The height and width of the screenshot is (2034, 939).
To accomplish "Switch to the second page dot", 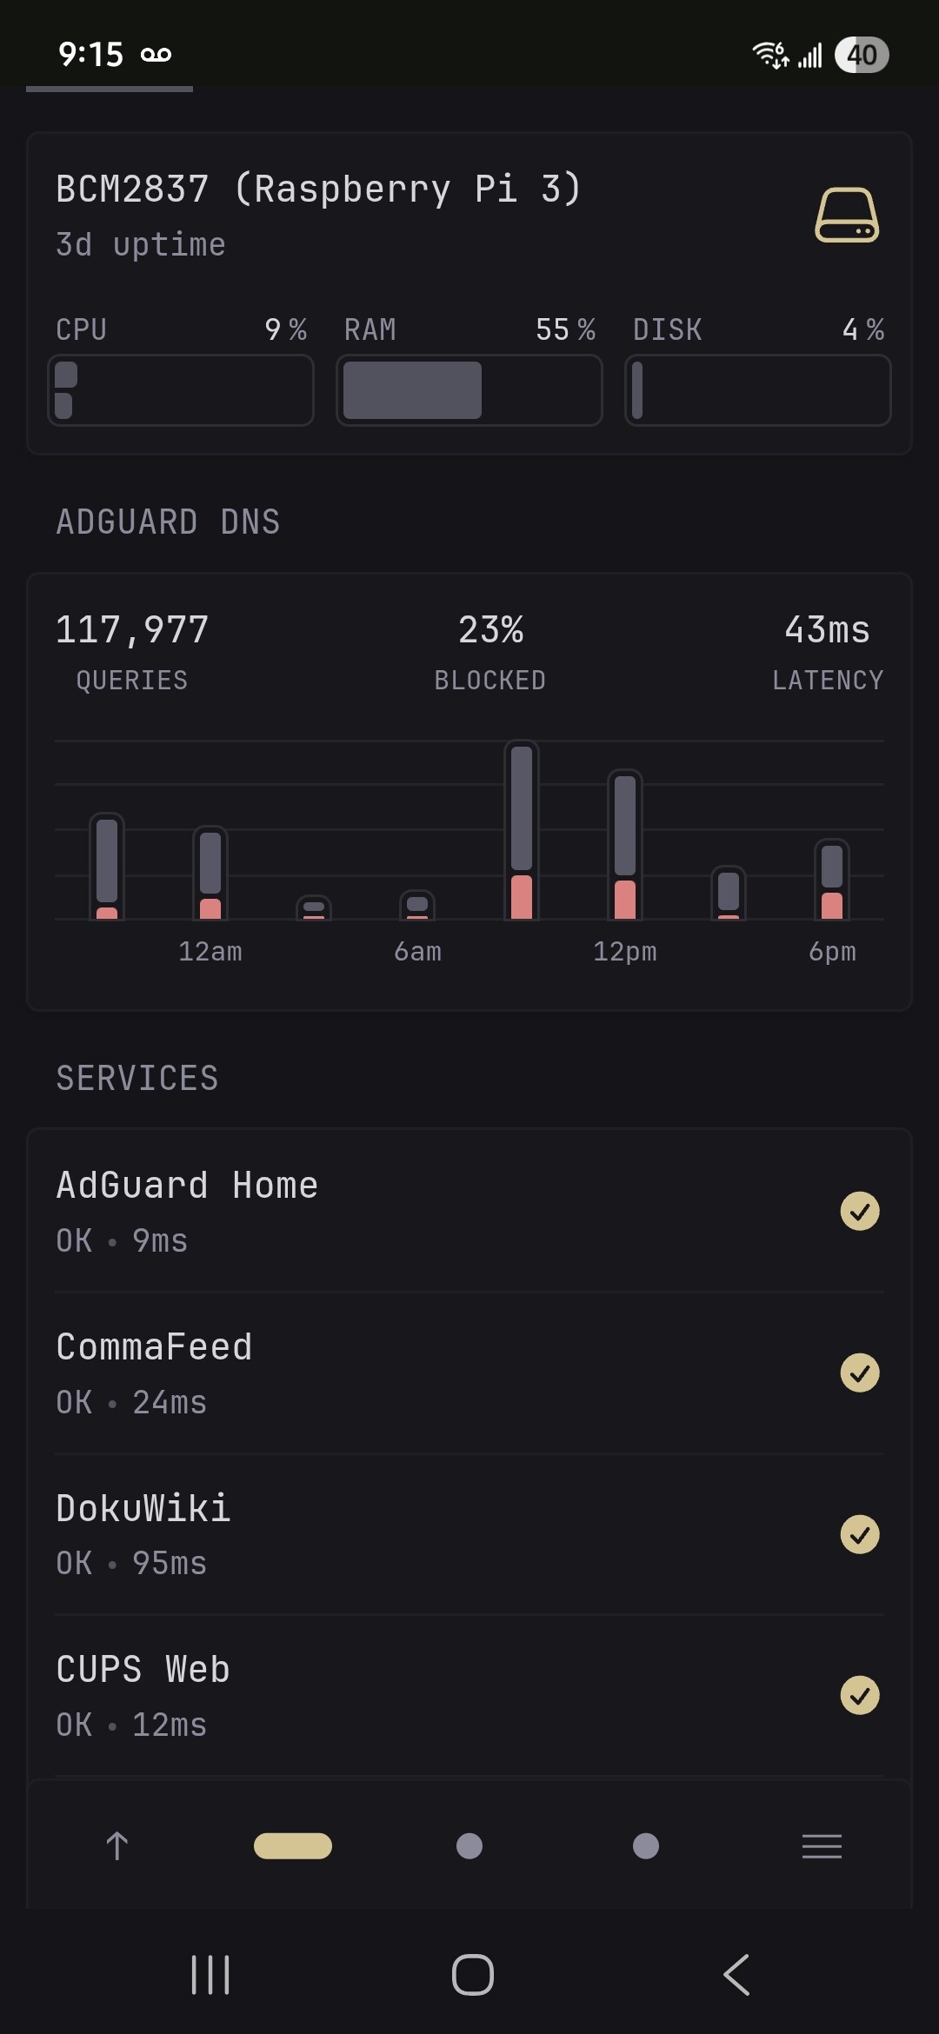I will 469,1845.
